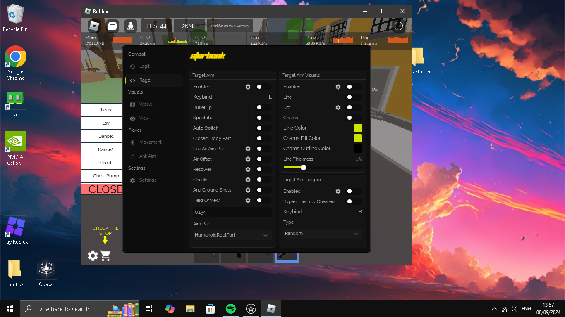Image resolution: width=565 pixels, height=317 pixels.
Task: Open the Anti Aim tab
Action: click(x=153, y=156)
